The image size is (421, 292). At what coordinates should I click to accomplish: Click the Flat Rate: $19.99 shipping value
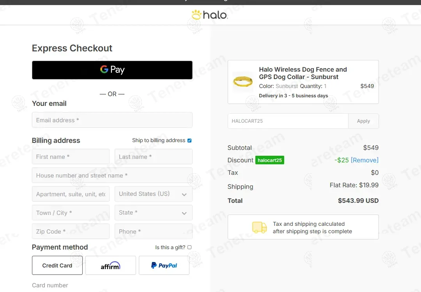[354, 185]
